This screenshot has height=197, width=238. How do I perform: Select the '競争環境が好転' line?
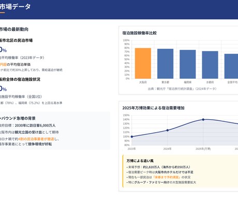point(40,144)
